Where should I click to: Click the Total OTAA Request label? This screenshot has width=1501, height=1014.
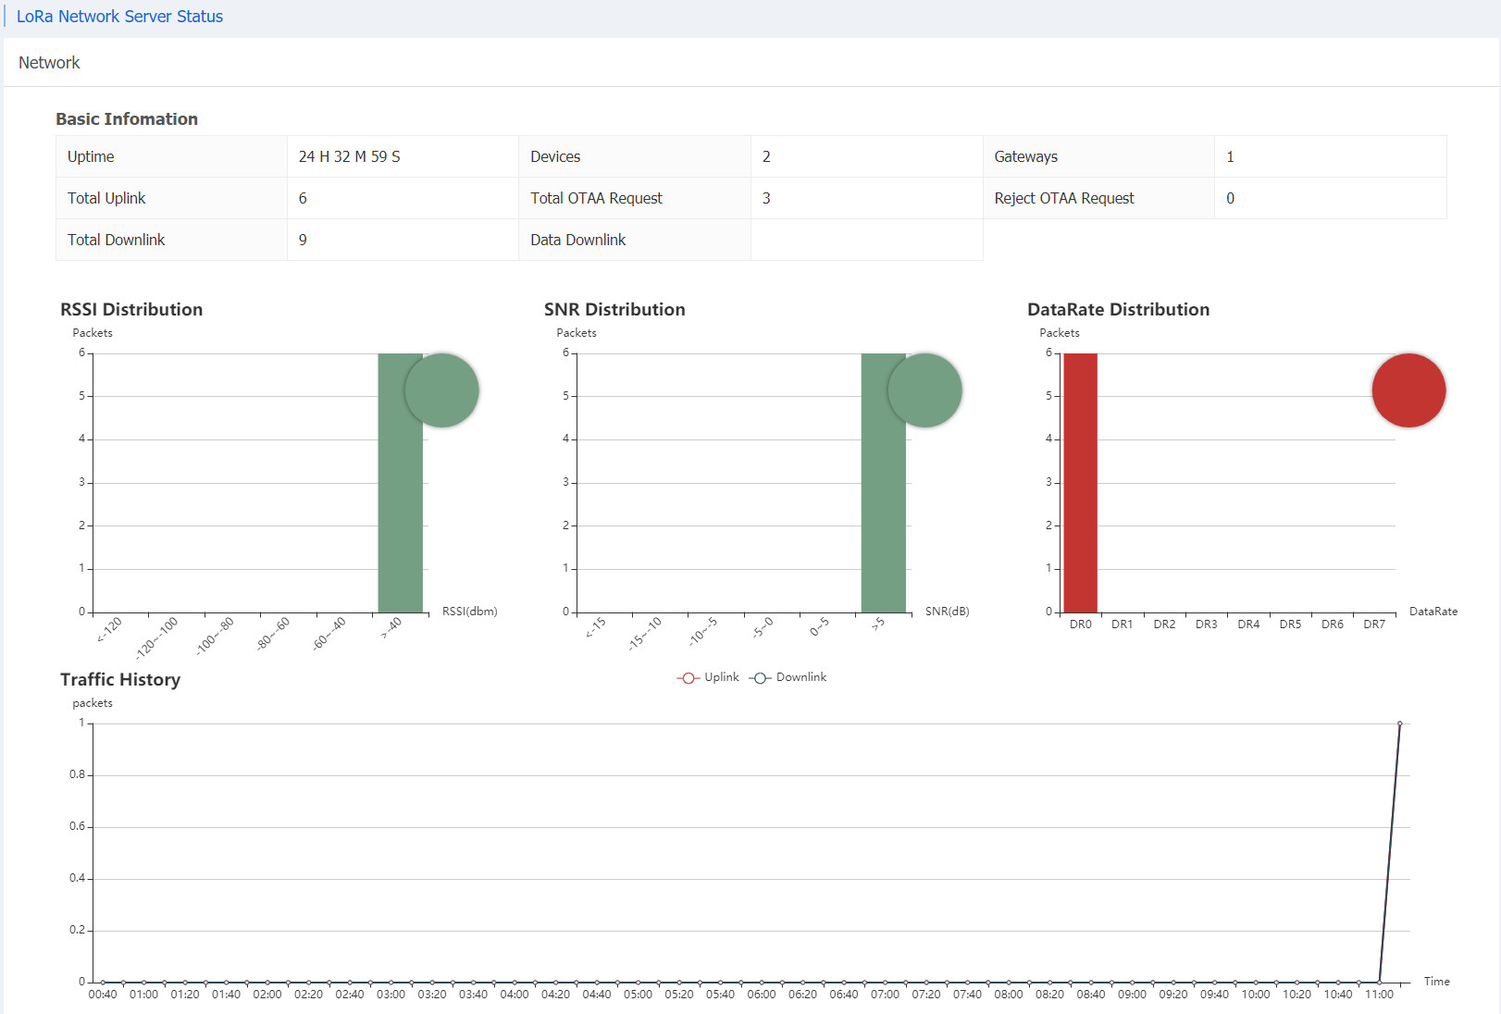[596, 198]
